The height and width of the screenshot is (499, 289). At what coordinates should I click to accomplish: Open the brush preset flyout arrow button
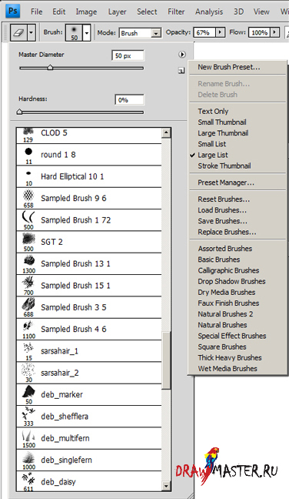pyautogui.click(x=181, y=55)
